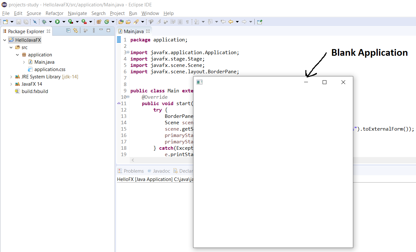This screenshot has height=252, width=416.
Task: Open the External Tools dropdown arrow
Action: 91,22
